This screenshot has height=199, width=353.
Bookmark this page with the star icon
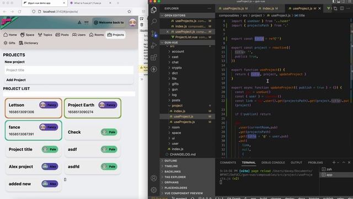click(129, 12)
